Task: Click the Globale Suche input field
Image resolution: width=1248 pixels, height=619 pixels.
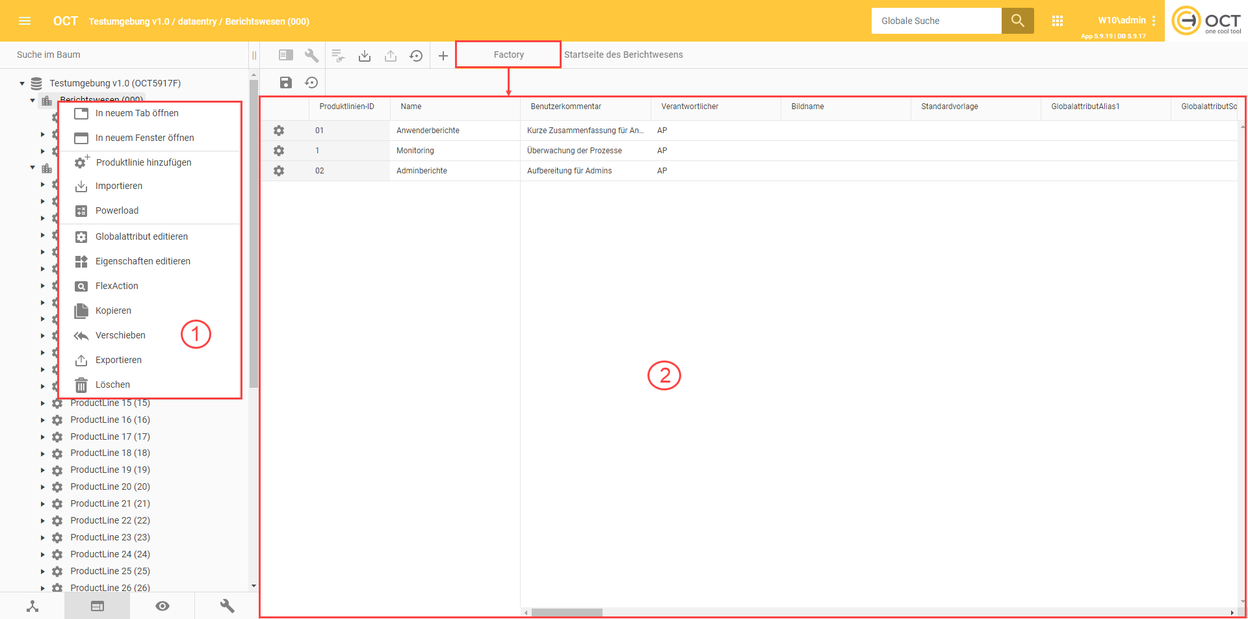Action: 936,21
